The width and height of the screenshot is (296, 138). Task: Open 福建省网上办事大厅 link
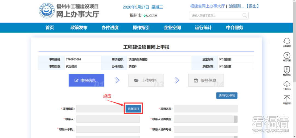click(207, 6)
